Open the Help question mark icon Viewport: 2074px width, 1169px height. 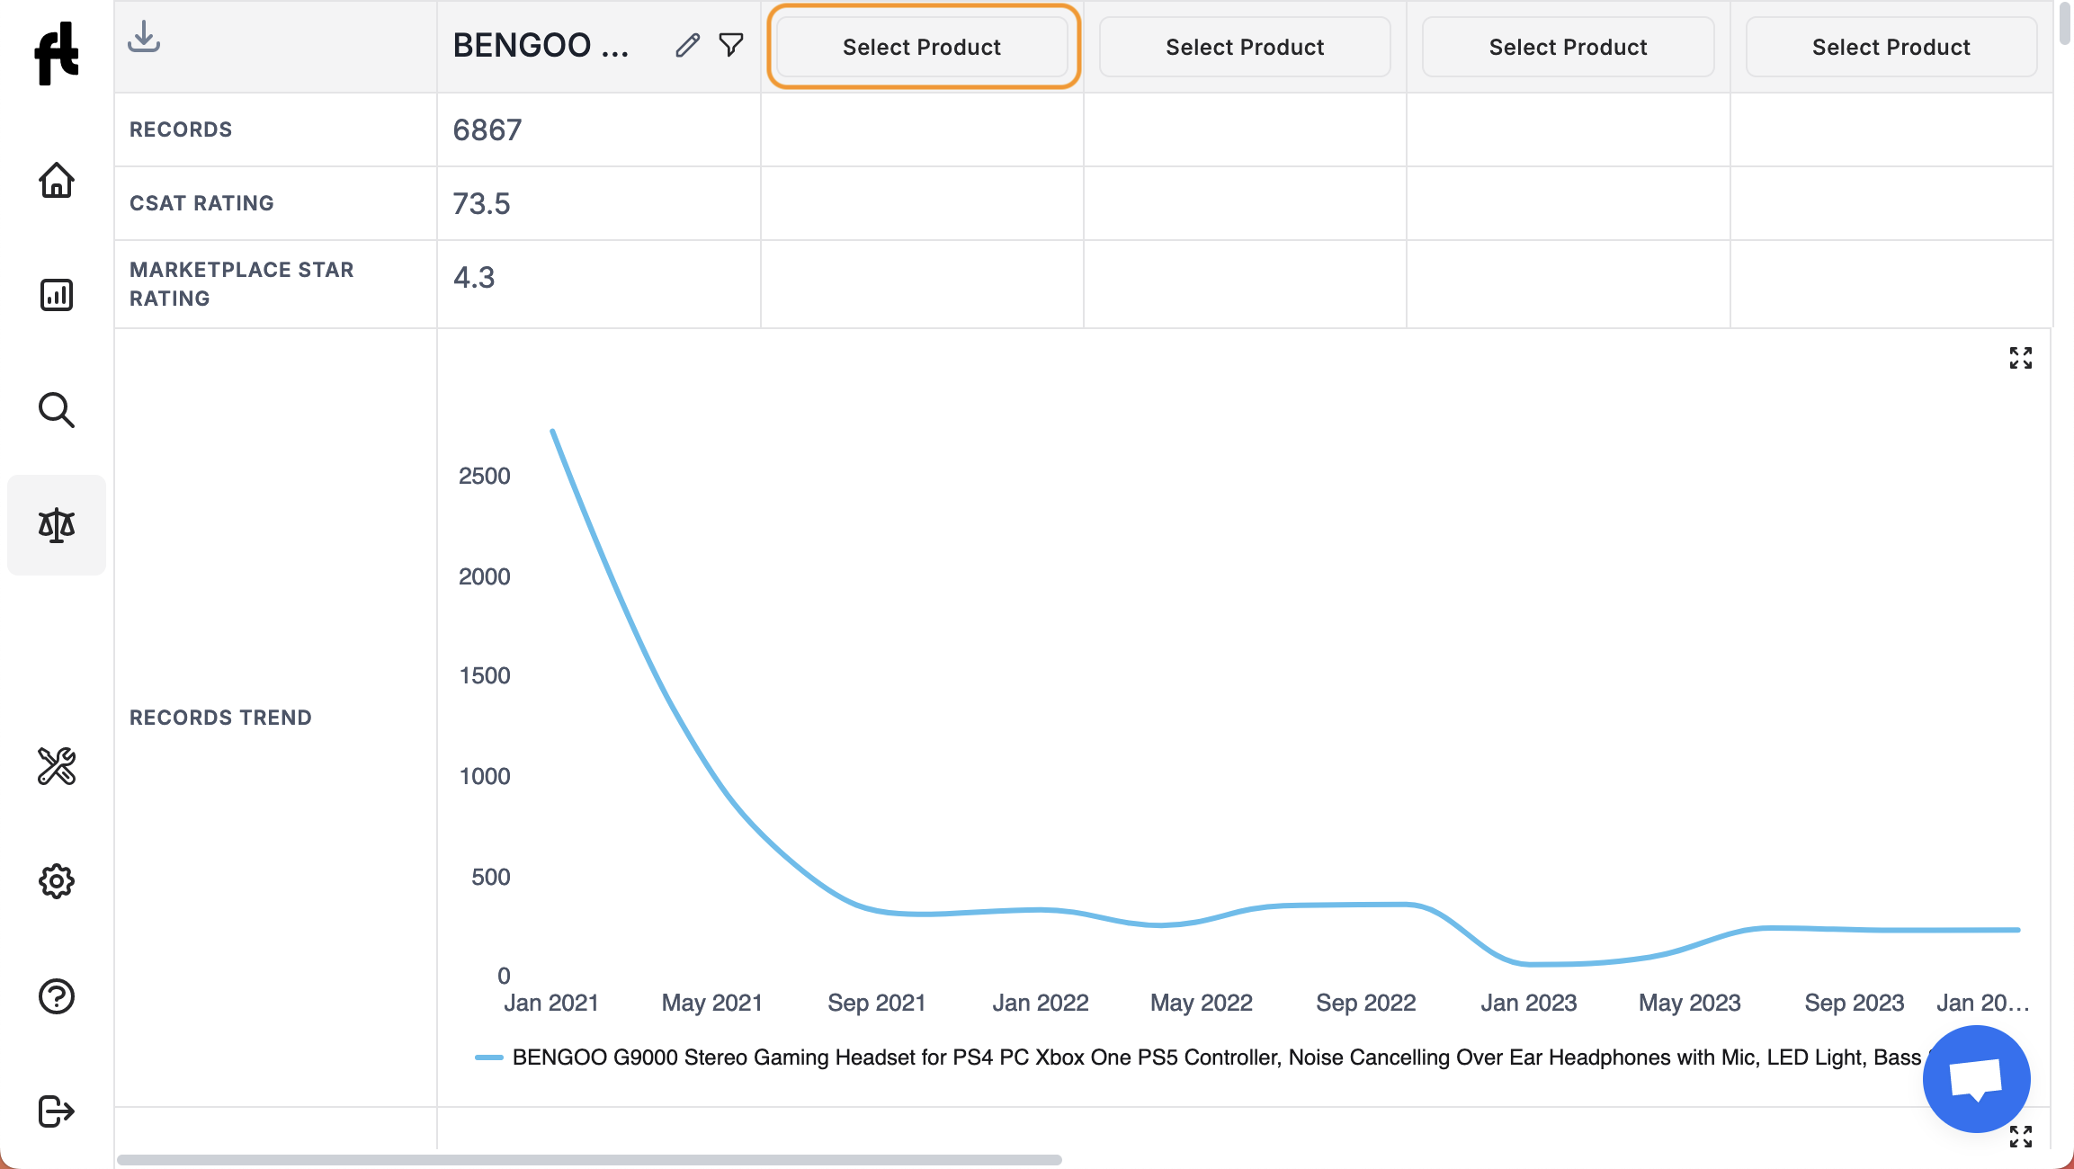pyautogui.click(x=57, y=996)
